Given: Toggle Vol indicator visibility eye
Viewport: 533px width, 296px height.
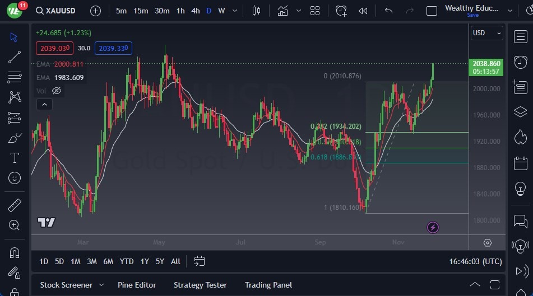Looking at the screenshot, I should pyautogui.click(x=57, y=91).
